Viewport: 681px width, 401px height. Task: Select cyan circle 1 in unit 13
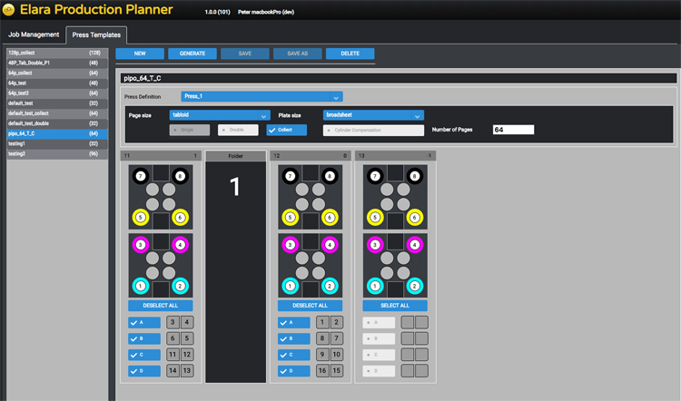point(375,286)
